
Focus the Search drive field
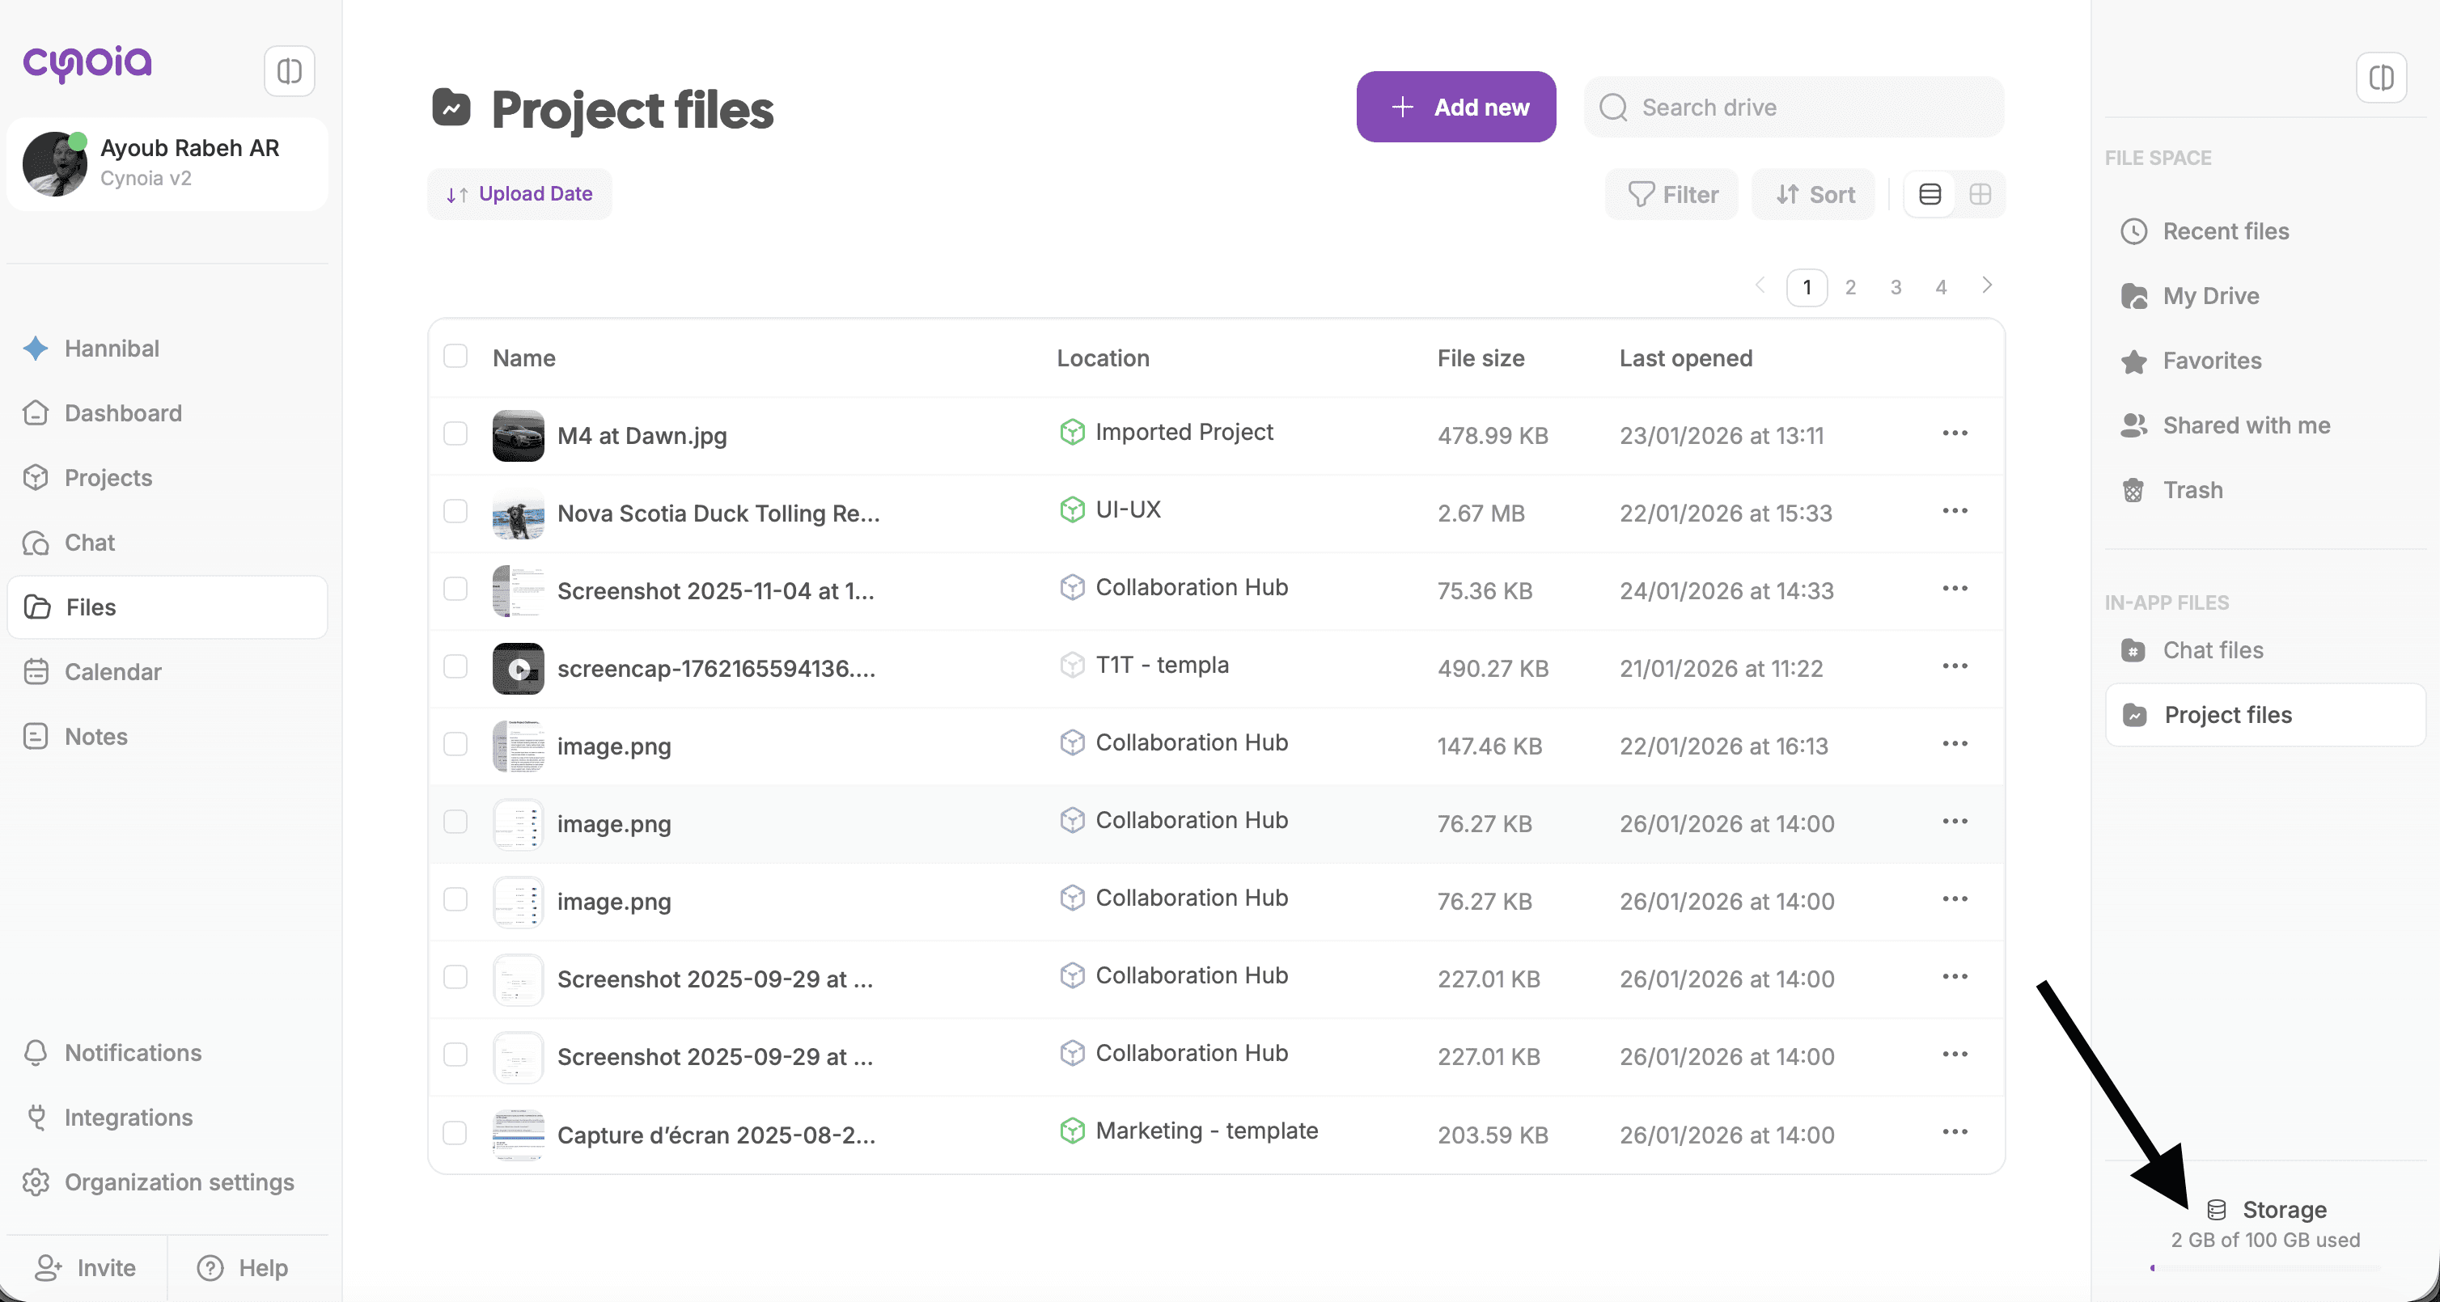(1794, 107)
